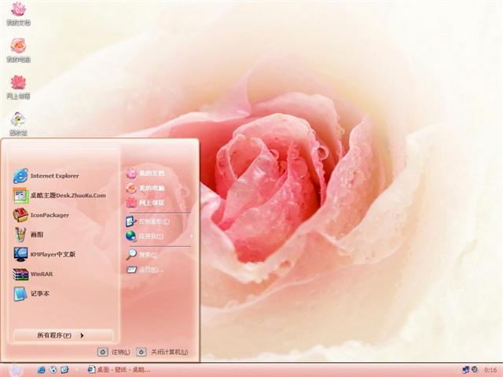Open 网上邻居 desktop icon
The height and width of the screenshot is (377, 503).
18,86
